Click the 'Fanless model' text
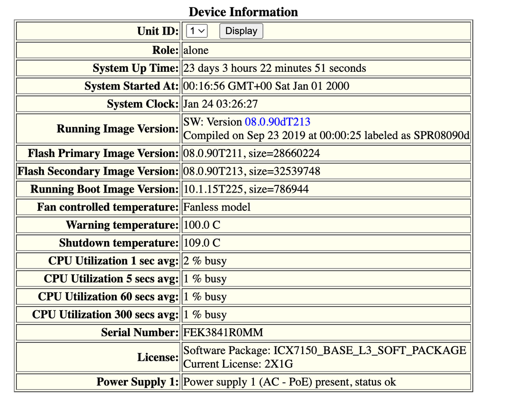The width and height of the screenshot is (509, 401). pyautogui.click(x=217, y=207)
